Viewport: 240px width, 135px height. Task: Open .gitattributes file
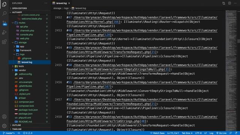click(25, 86)
